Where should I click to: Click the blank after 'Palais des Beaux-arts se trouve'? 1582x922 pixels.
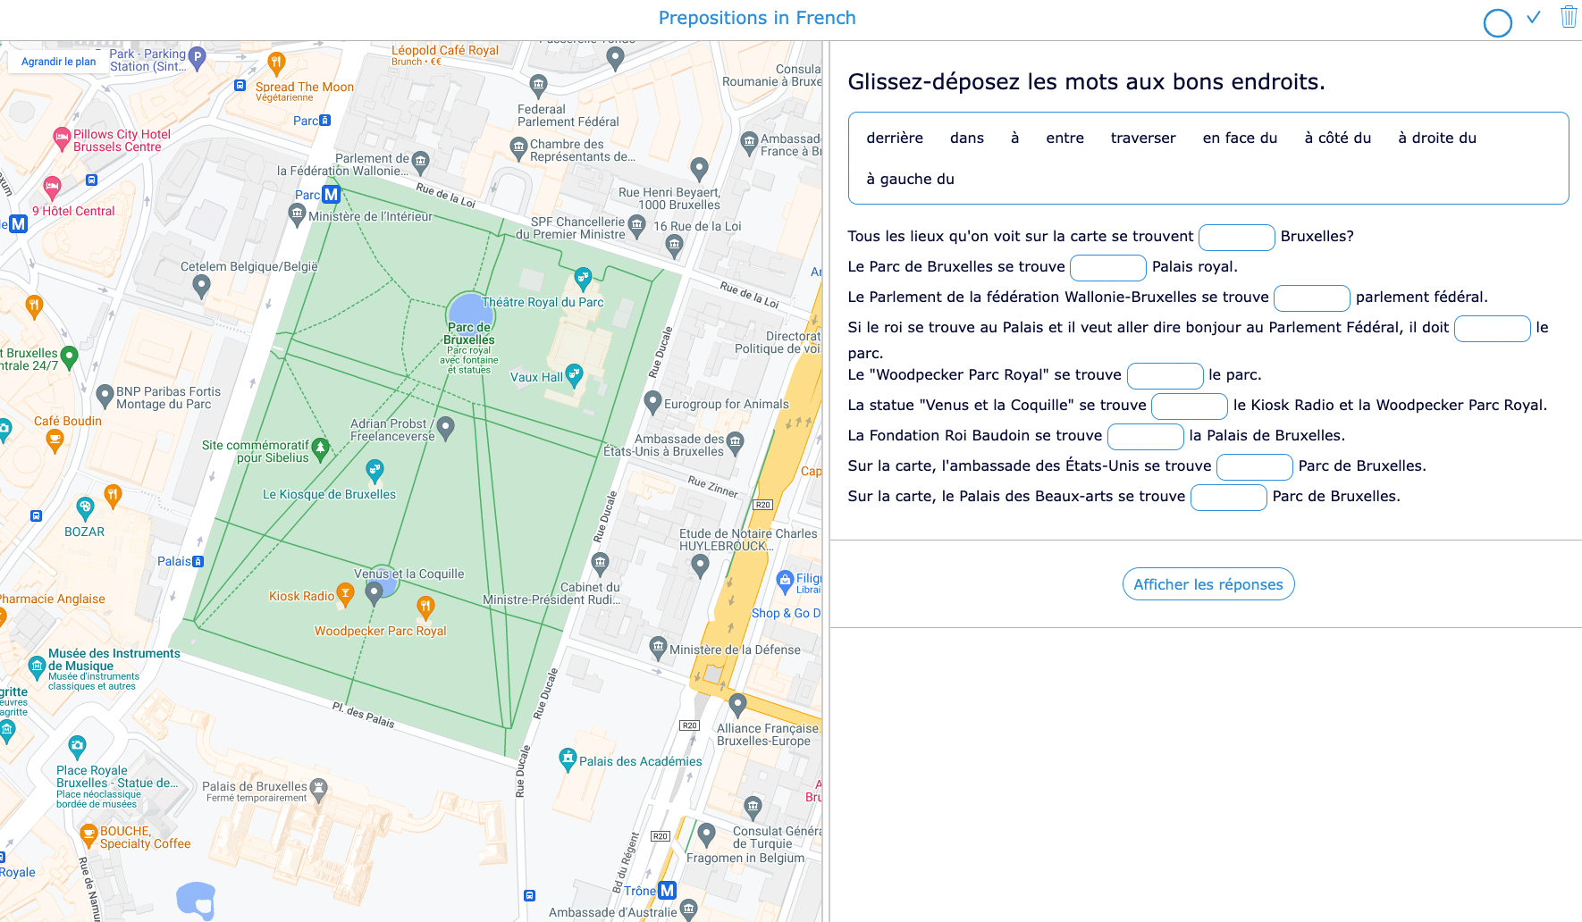pyautogui.click(x=1229, y=498)
